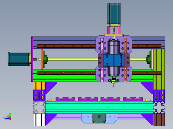
Task: Select the bottom center stepper motor face
Action: [99, 118]
